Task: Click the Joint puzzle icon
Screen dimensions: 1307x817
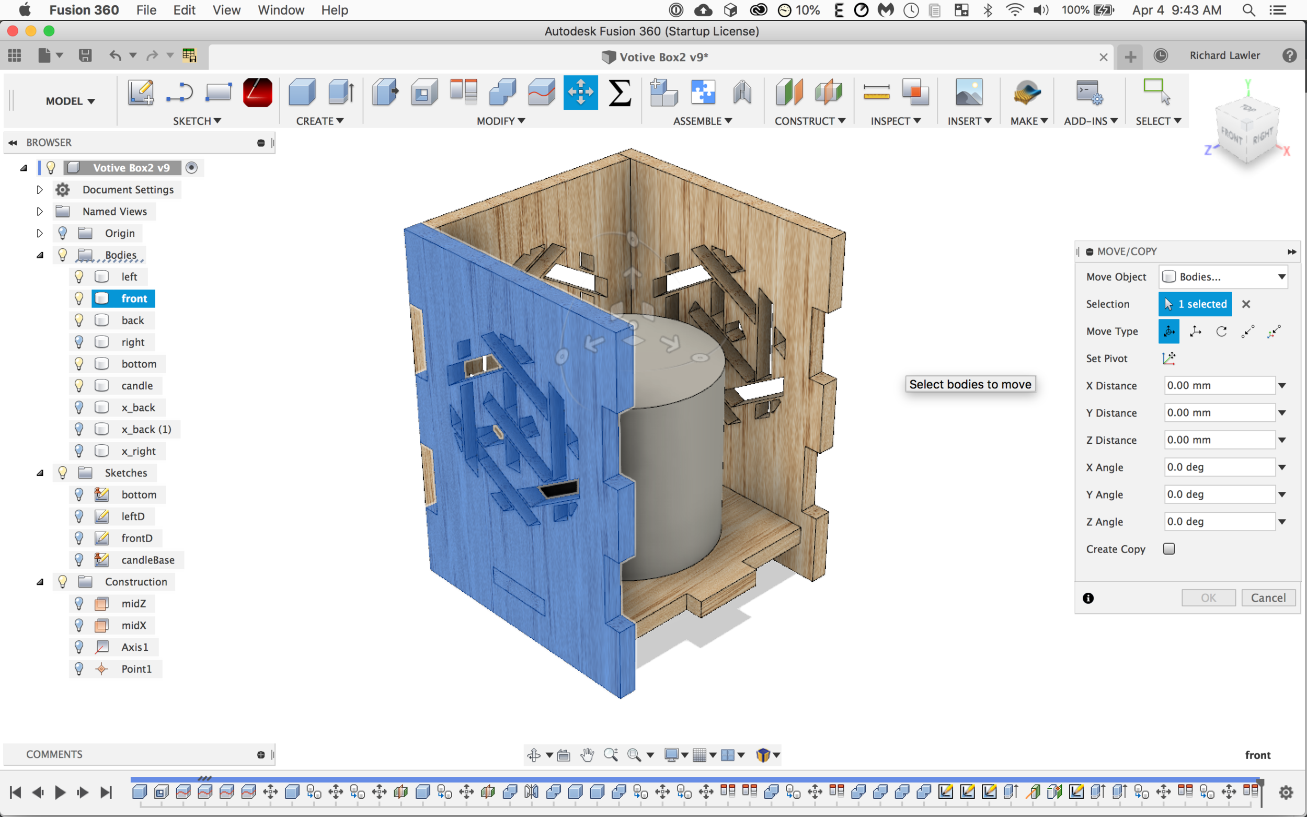Action: (703, 93)
